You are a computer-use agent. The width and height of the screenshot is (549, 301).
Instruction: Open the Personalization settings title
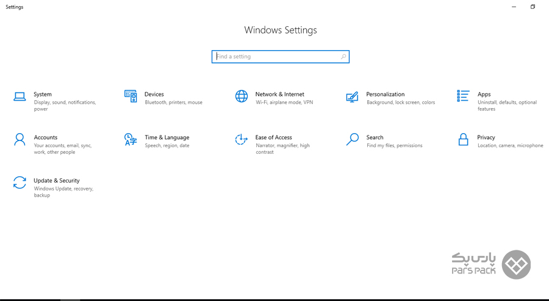coord(385,94)
